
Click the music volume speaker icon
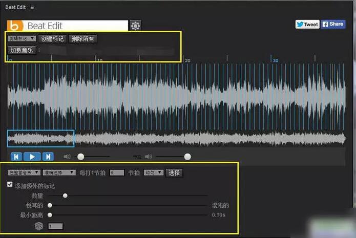coord(67,157)
